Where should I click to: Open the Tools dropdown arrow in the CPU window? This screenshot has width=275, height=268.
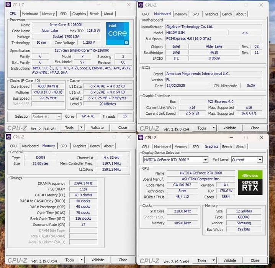click(x=81, y=127)
